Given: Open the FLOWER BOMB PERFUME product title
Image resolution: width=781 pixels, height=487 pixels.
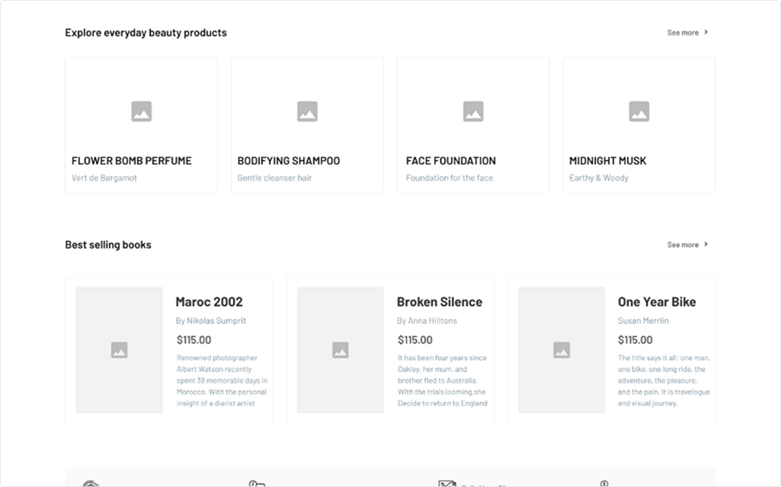Looking at the screenshot, I should pyautogui.click(x=131, y=161).
